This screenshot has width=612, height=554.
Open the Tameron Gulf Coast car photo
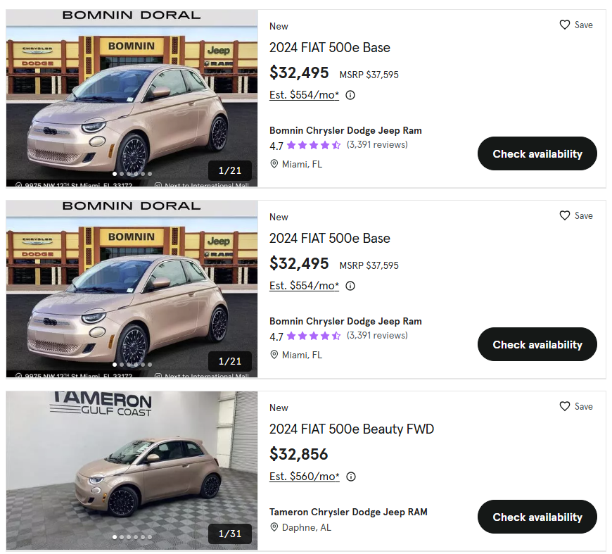(x=132, y=471)
